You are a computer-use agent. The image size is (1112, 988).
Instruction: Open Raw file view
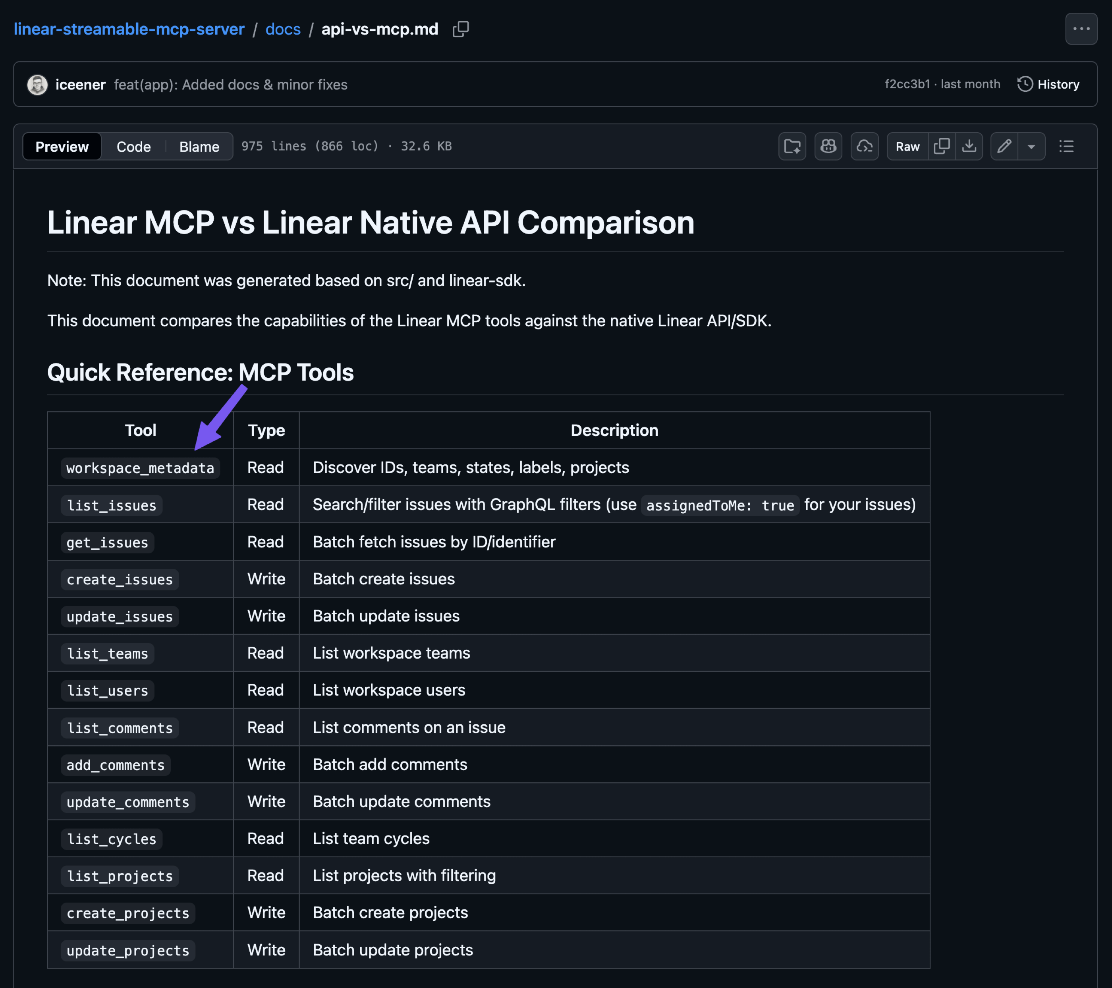907,146
